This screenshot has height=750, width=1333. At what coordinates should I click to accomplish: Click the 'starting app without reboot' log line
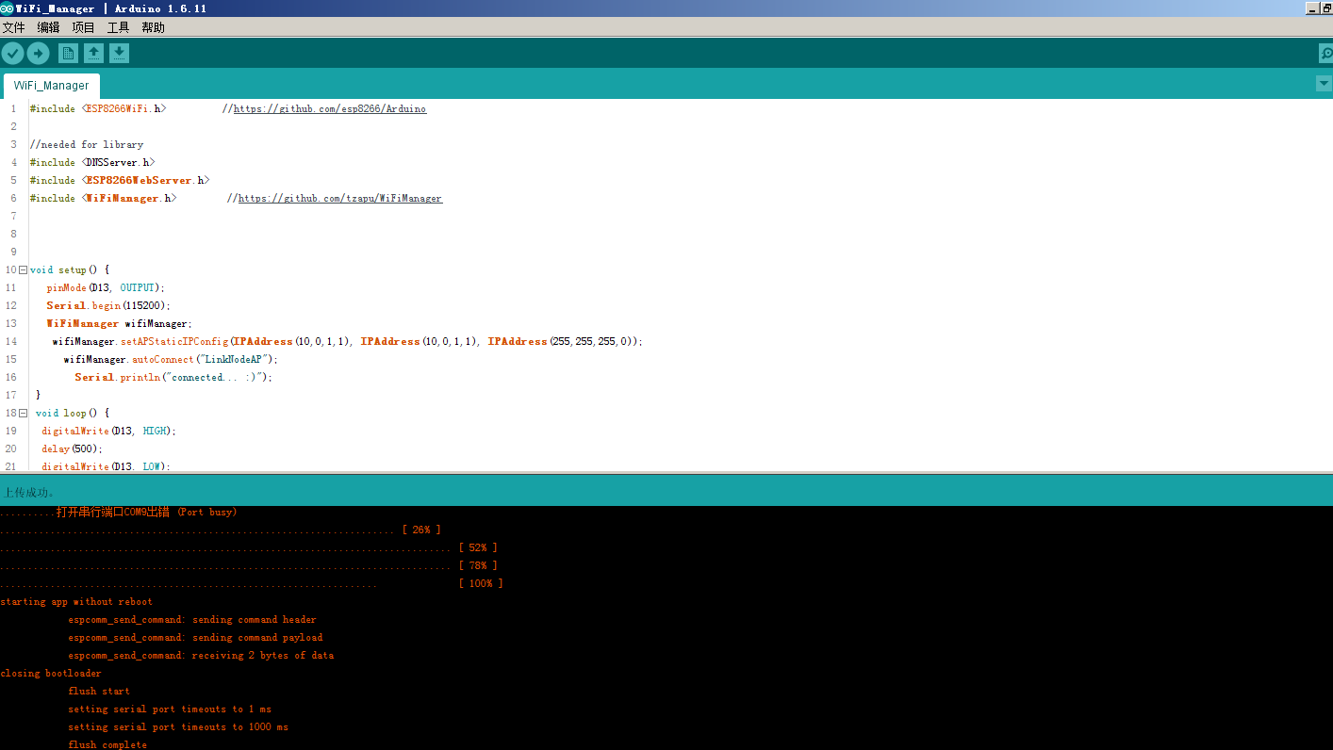pos(76,602)
